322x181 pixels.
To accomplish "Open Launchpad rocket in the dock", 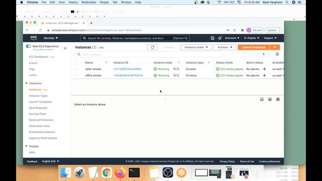I will 79,172.
